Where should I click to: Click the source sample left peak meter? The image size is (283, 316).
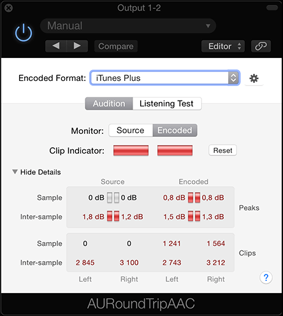(x=110, y=197)
